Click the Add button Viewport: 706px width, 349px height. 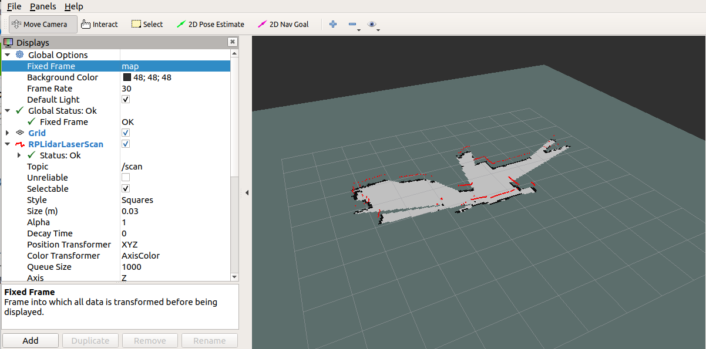[x=31, y=341]
